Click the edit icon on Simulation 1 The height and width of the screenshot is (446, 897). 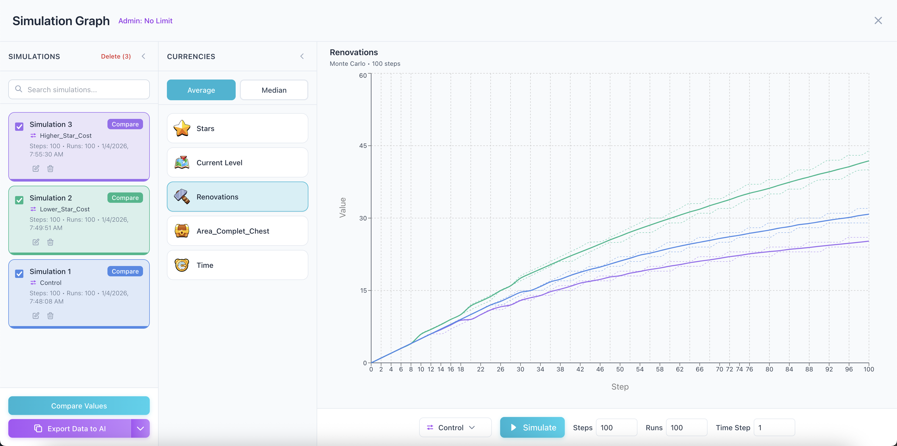[x=36, y=316]
